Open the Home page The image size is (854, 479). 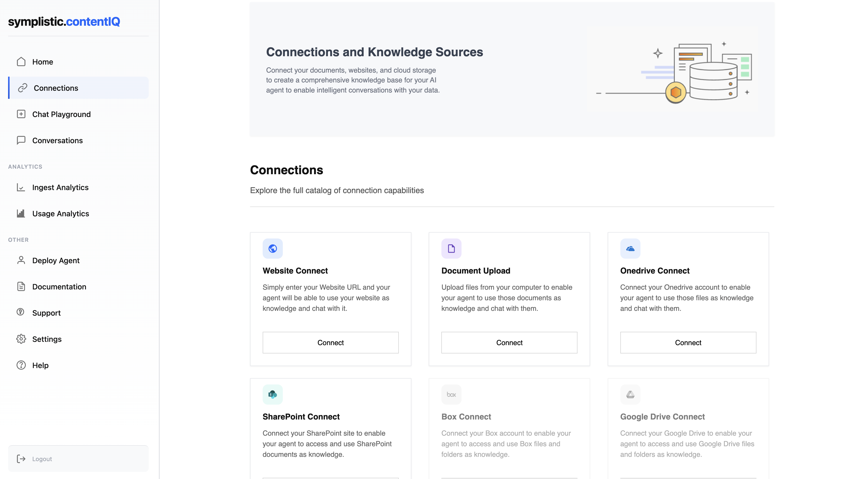(x=42, y=62)
